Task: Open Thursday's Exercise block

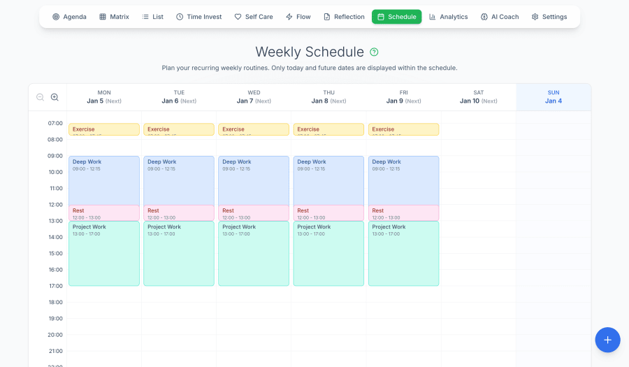Action: click(328, 129)
